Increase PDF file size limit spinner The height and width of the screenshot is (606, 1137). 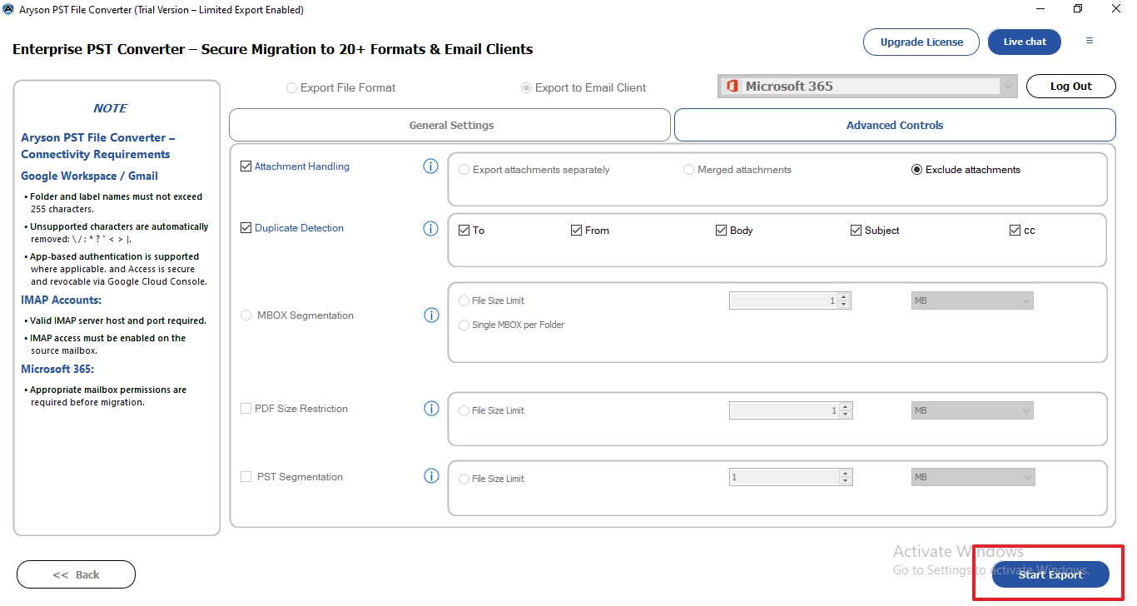pyautogui.click(x=846, y=406)
